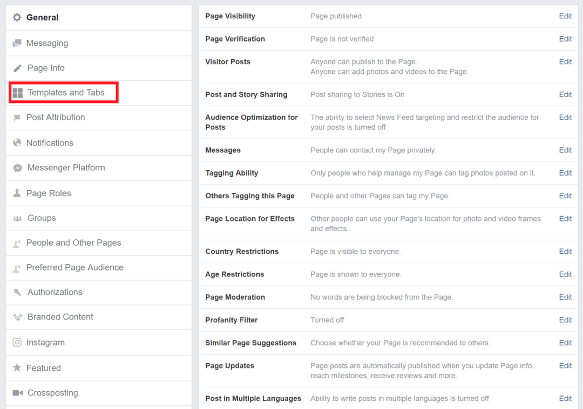
Task: Edit Country Restrictions for the Page
Action: point(565,251)
